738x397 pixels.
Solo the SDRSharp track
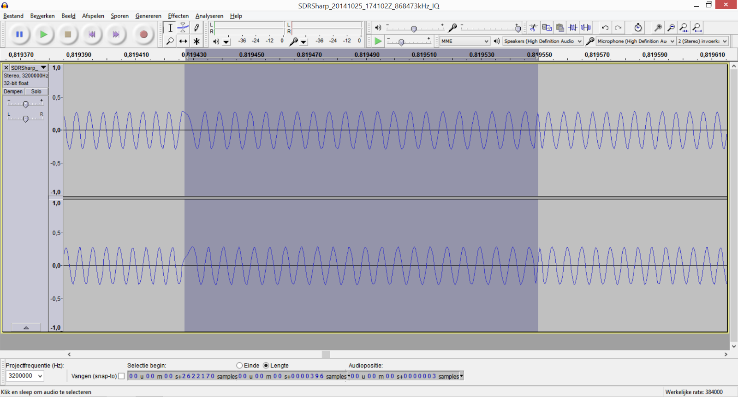(x=36, y=91)
